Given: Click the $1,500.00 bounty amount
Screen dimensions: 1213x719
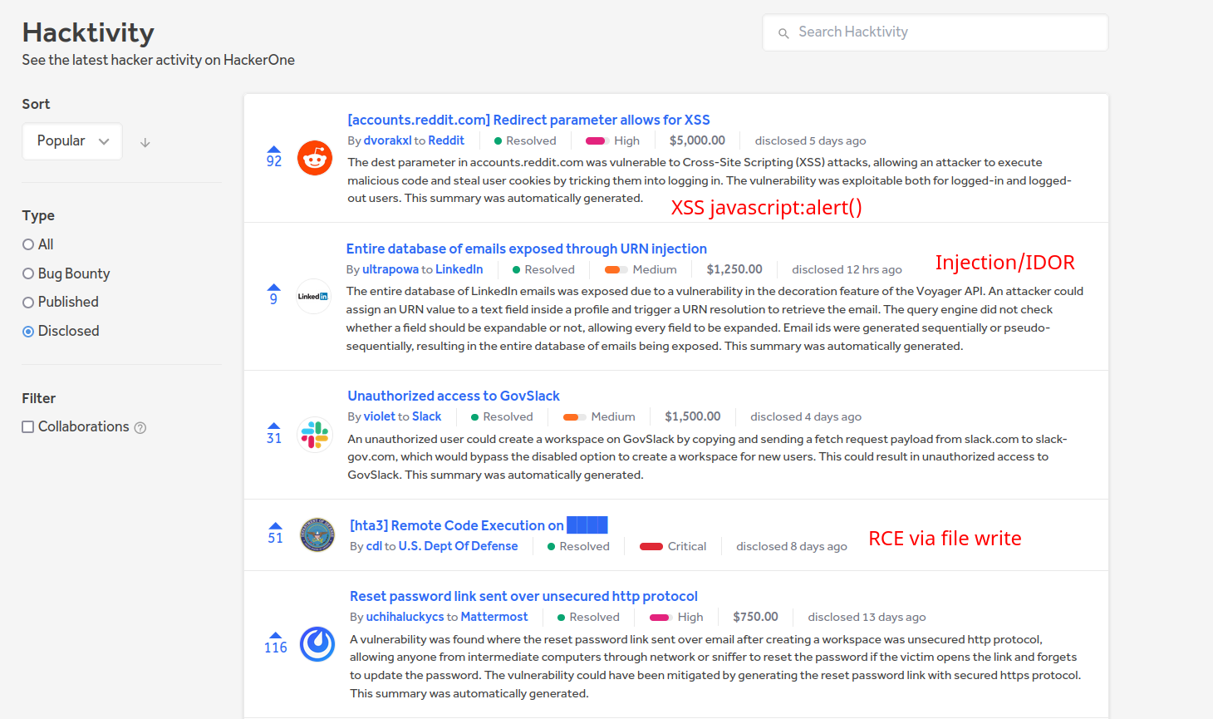Looking at the screenshot, I should pos(693,417).
